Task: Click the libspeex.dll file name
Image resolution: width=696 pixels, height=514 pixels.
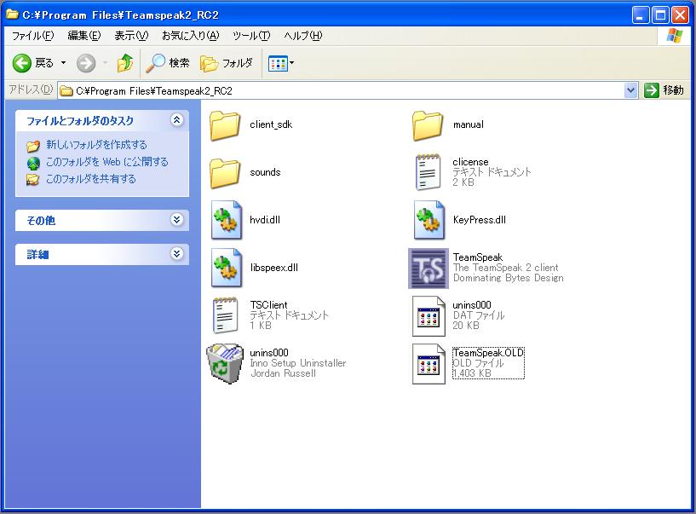Action: [x=273, y=268]
